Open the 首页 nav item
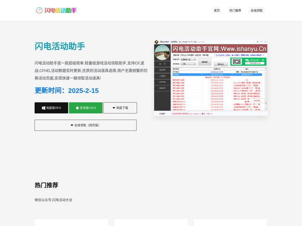The height and width of the screenshot is (226, 302). [x=217, y=10]
